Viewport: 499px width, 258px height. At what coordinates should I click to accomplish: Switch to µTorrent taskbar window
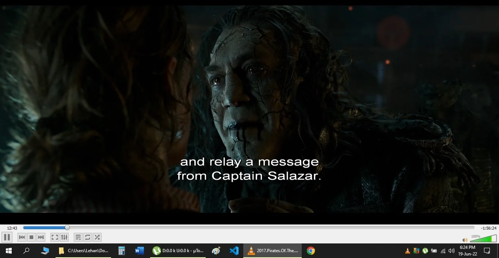pyautogui.click(x=178, y=251)
